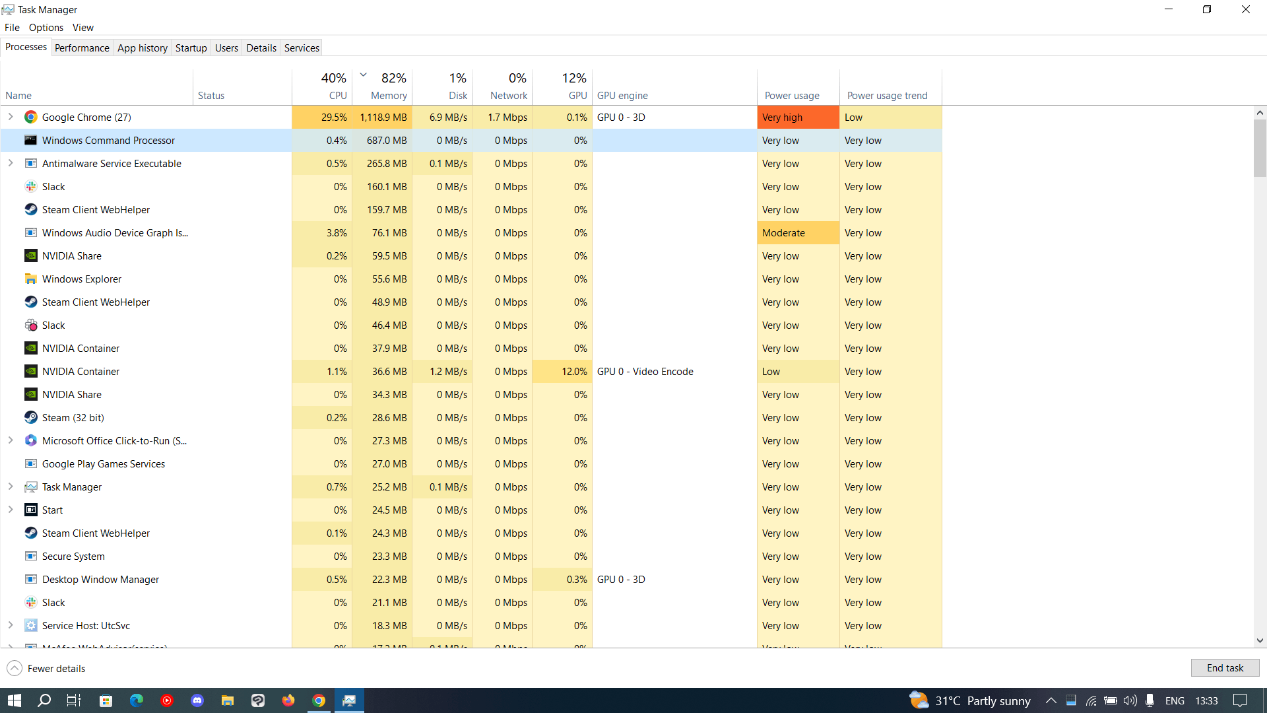Click the Microsoft Office Click-to-Run icon
This screenshot has width=1267, height=713.
pyautogui.click(x=30, y=441)
